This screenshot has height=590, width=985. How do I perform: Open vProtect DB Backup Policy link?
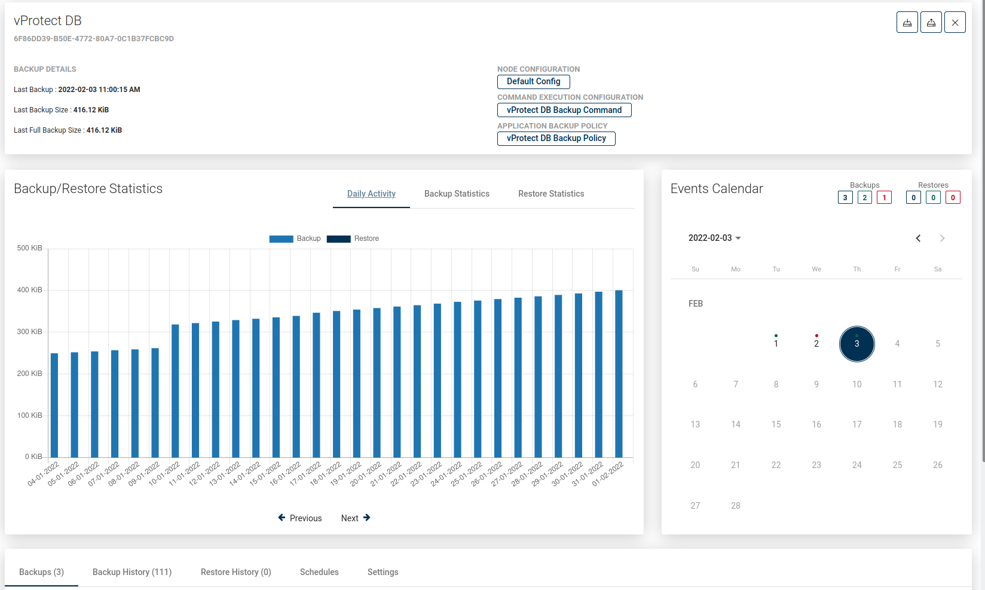(x=556, y=139)
